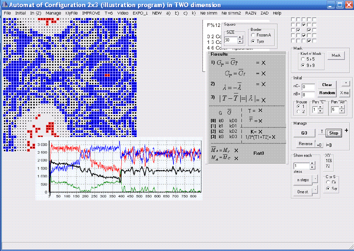Open the NEW menu
354x251 pixels.
157,13
